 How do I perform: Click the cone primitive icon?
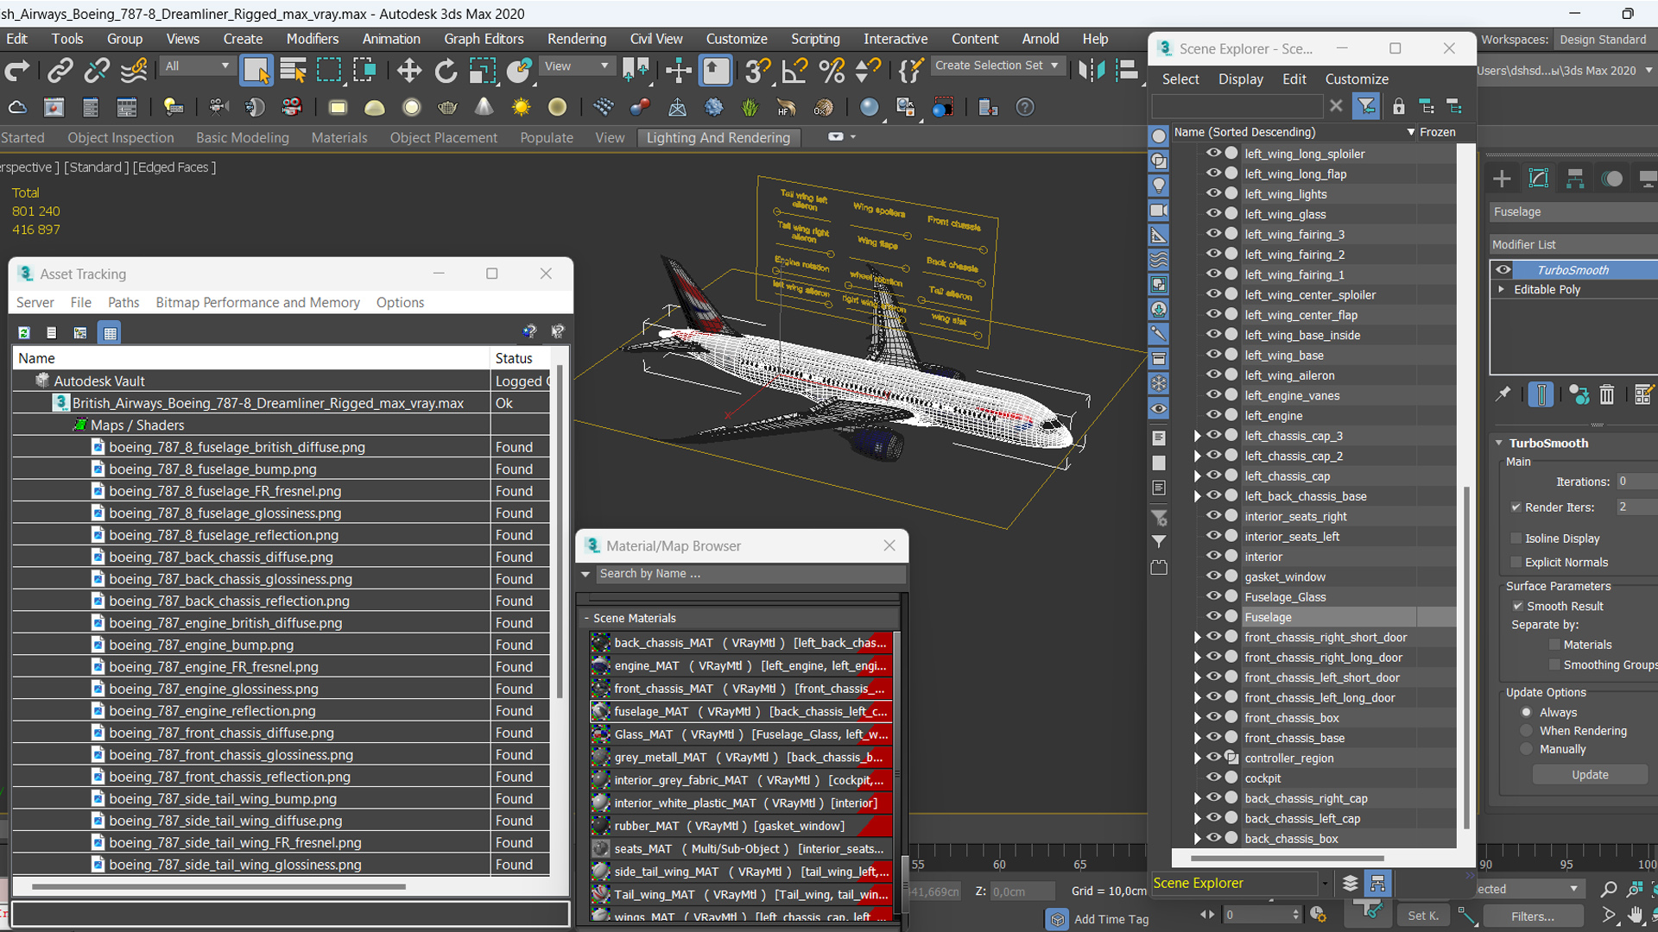484,108
